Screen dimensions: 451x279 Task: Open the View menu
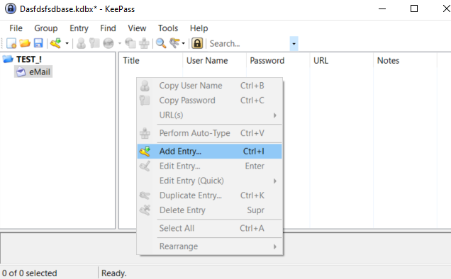[137, 28]
